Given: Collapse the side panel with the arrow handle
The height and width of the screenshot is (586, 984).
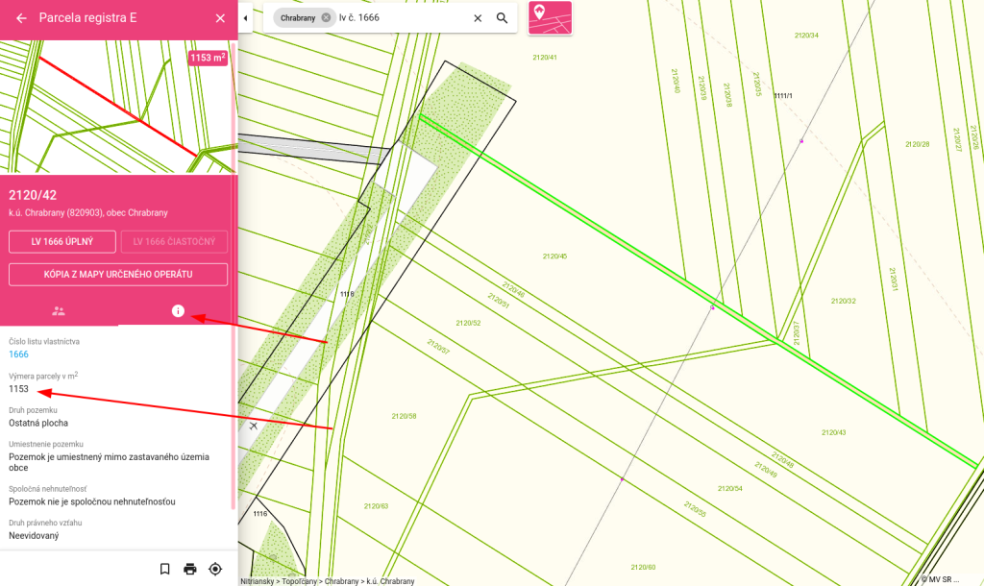Looking at the screenshot, I should 245,18.
